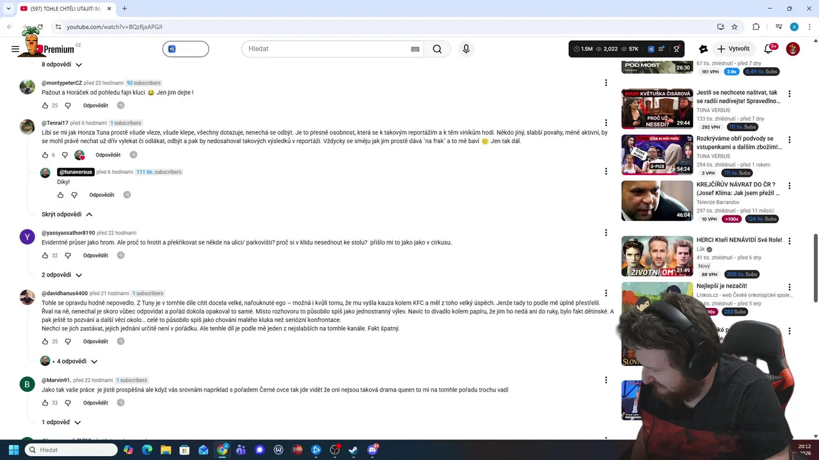Open the YouTube guide hamburger menu
This screenshot has height=460, width=819.
click(15, 49)
